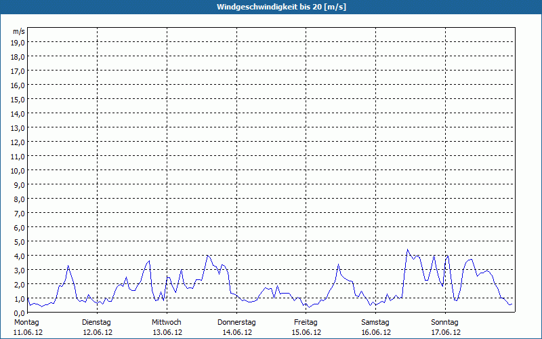Select the 'Freitag' day label
Screen dimensions: 542x339
[x=306, y=323]
